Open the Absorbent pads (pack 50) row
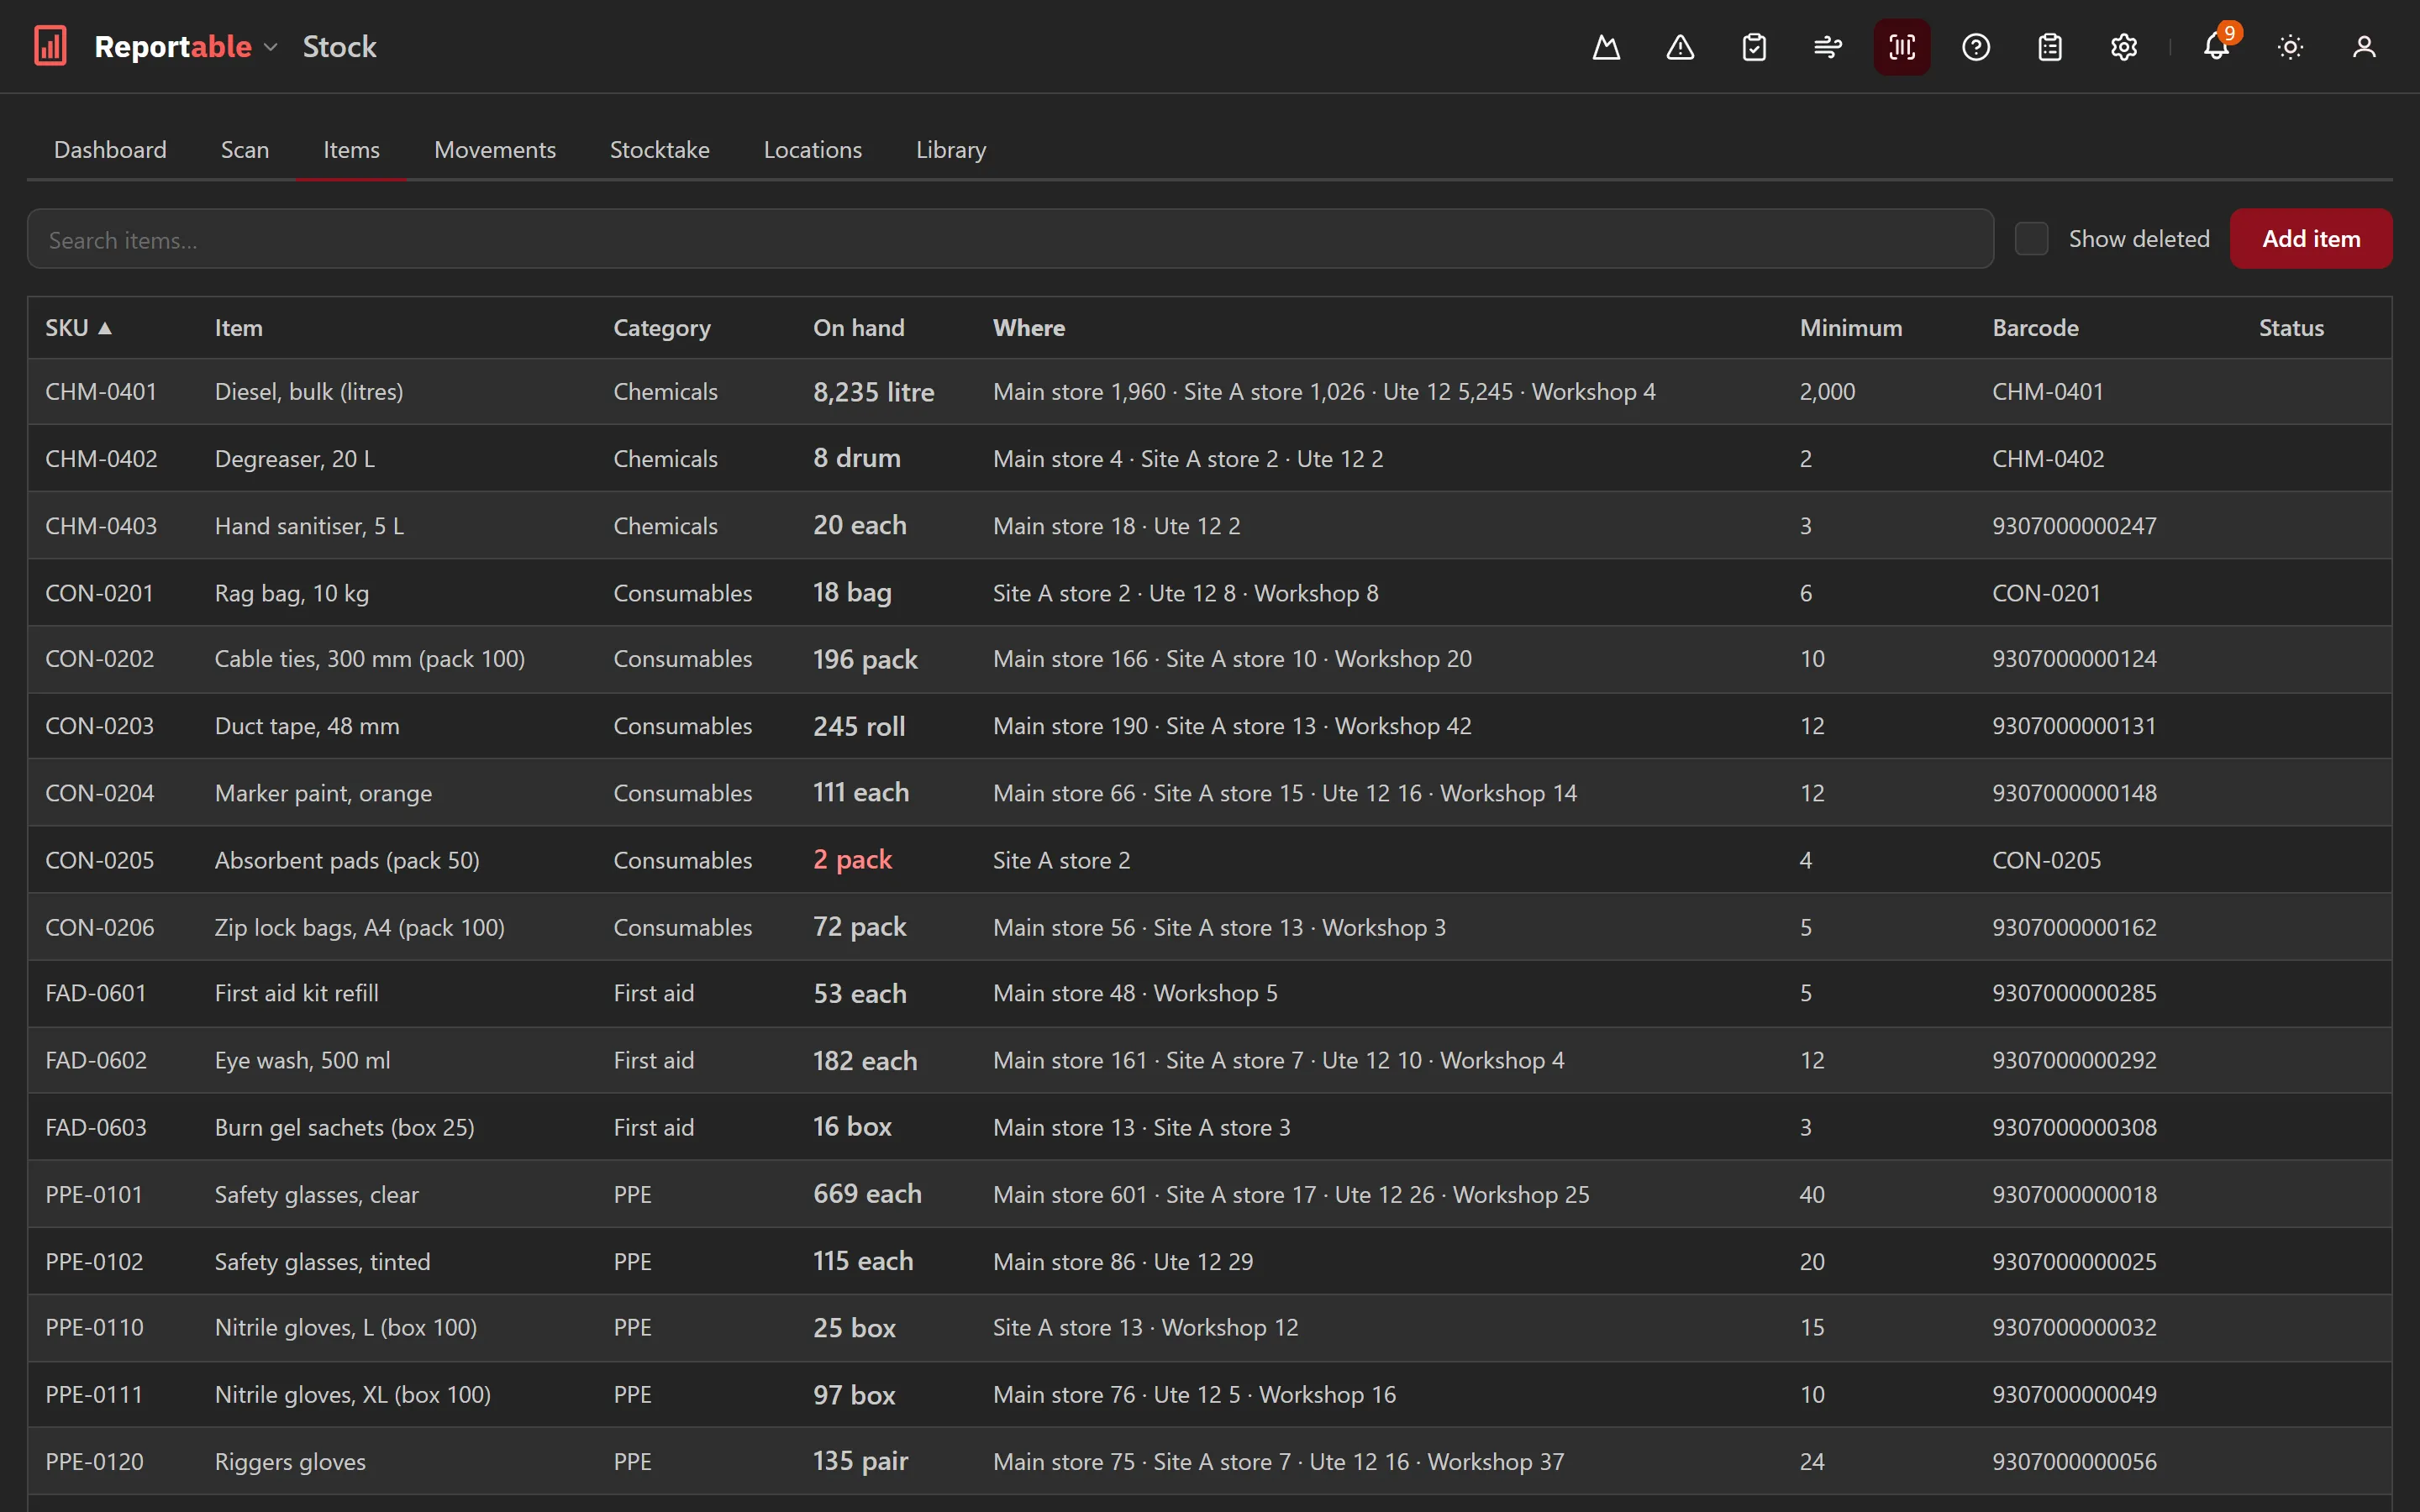This screenshot has height=1512, width=2420. click(x=1210, y=860)
